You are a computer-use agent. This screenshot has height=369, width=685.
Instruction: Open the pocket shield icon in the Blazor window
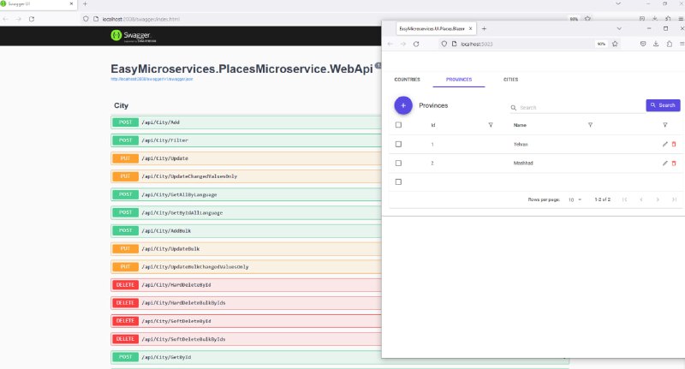(x=643, y=45)
